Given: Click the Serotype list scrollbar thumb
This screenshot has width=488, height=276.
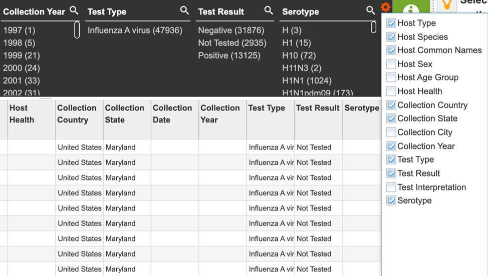Looking at the screenshot, I should (373, 27).
